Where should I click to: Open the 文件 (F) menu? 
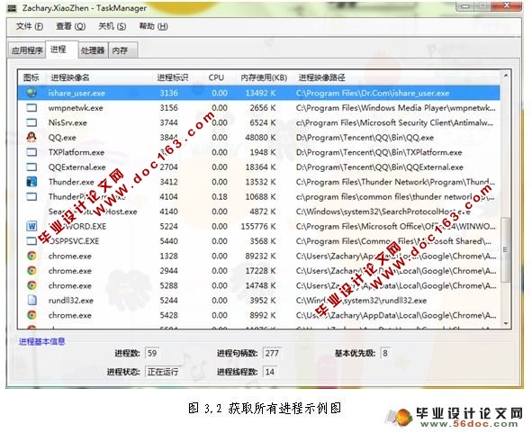coord(30,26)
